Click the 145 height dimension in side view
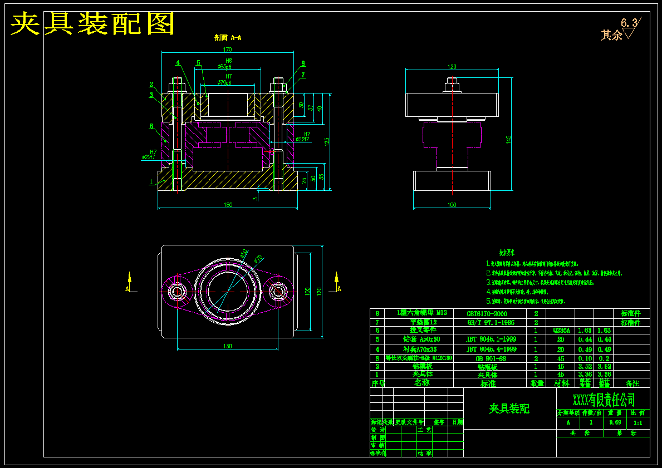662x468 pixels. click(x=508, y=140)
